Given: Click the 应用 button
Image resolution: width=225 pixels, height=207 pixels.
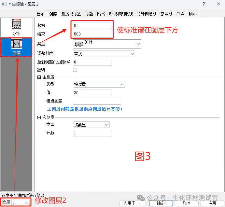Looking at the screenshot, I should pos(212,203).
